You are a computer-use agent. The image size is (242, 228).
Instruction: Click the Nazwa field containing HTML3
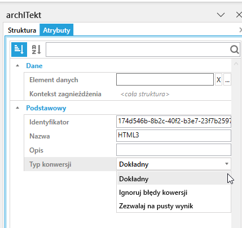point(174,136)
